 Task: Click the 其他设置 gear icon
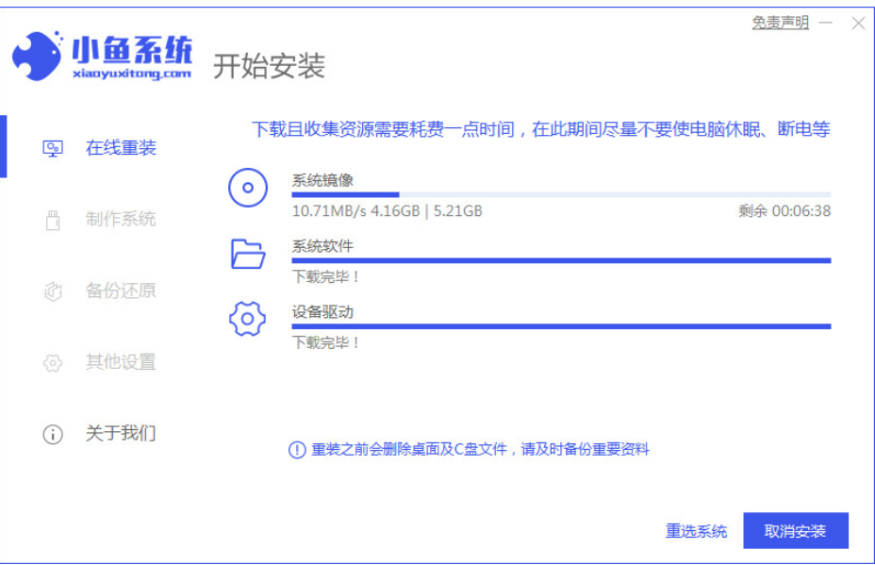point(52,362)
